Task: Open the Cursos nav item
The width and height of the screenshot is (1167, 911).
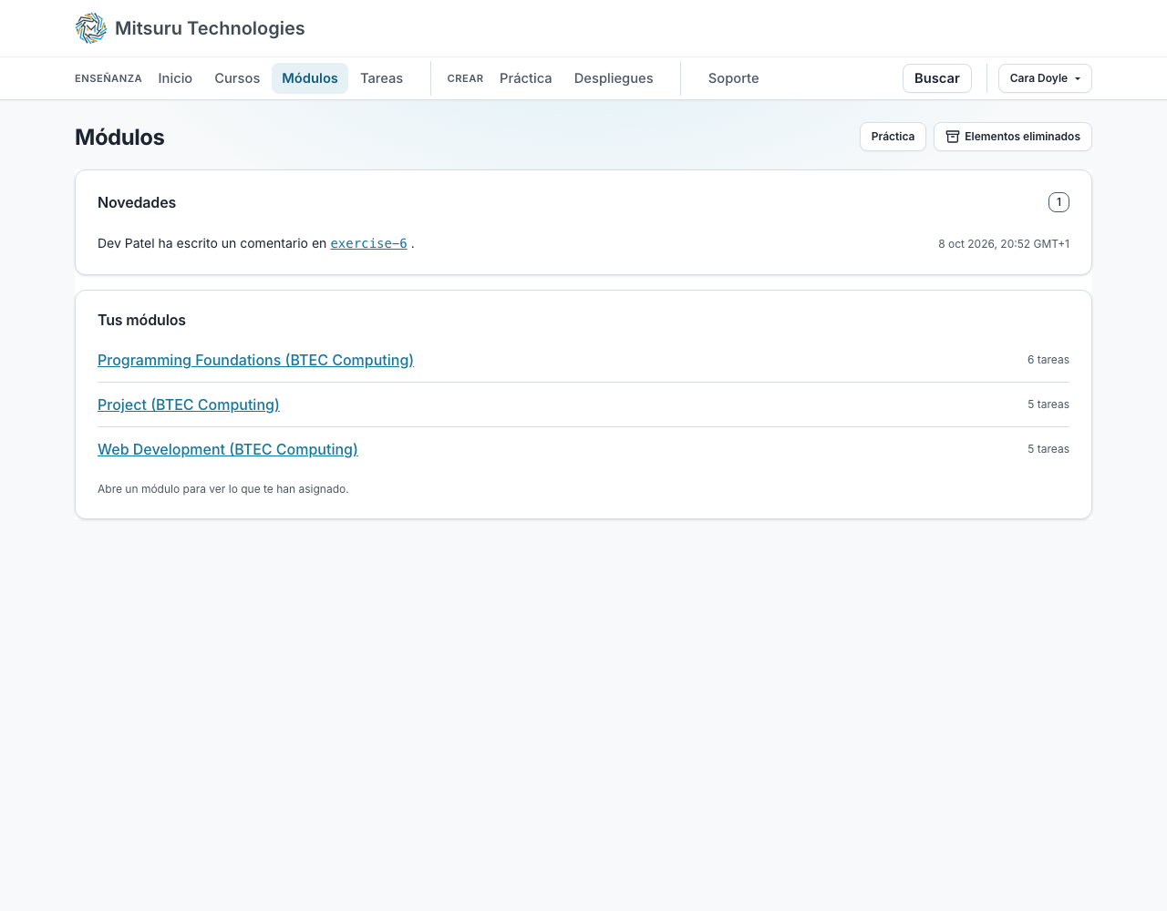Action: pyautogui.click(x=237, y=78)
